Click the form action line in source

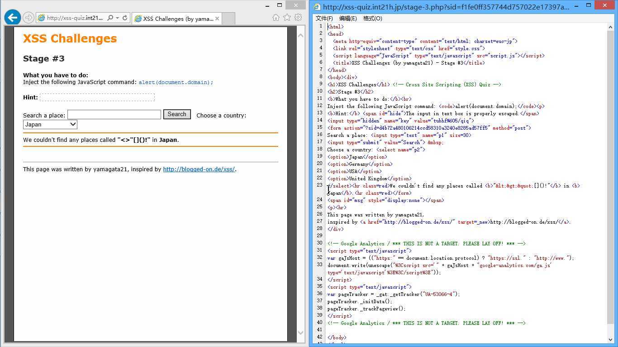429,128
